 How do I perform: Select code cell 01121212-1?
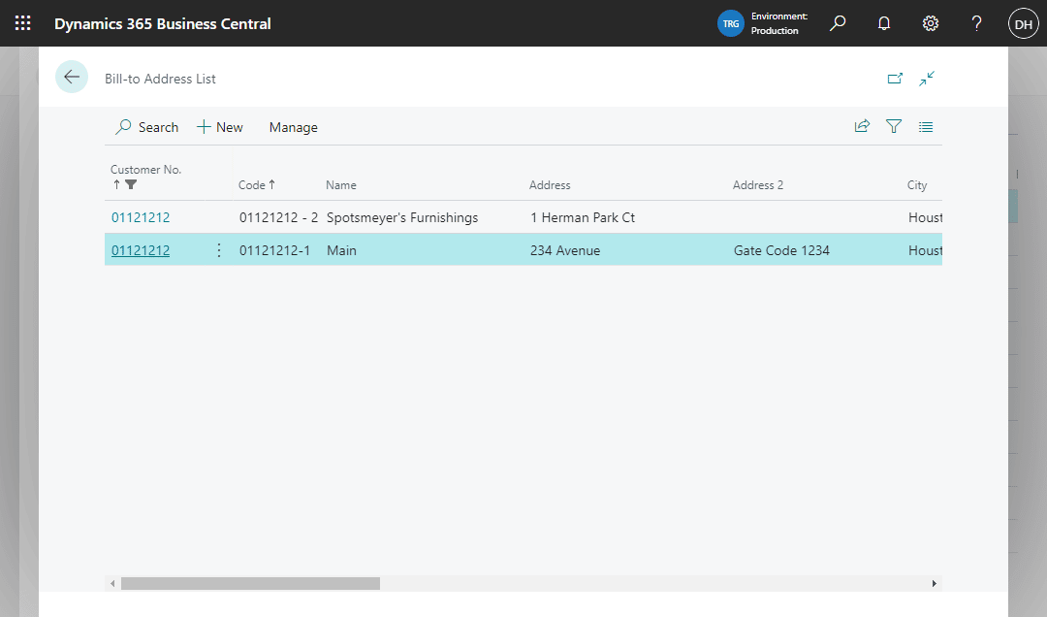click(x=274, y=250)
